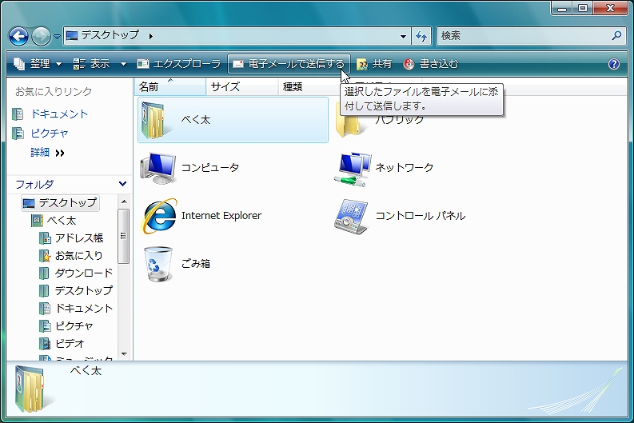Viewport: 634px width, 423px height.
Task: Select the コンピュータ icon
Action: pos(158,168)
